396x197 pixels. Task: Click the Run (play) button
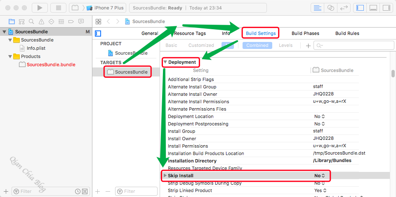click(40, 8)
